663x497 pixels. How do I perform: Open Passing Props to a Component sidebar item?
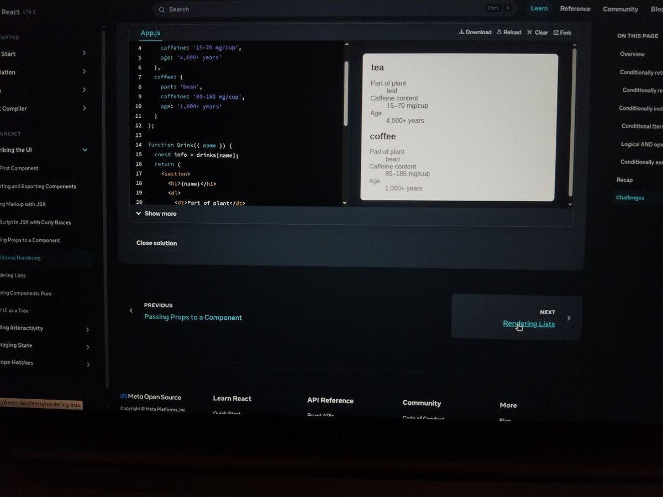(x=30, y=240)
